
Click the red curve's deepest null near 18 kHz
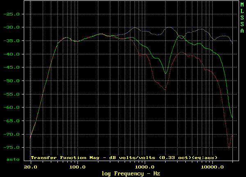coord(230,146)
